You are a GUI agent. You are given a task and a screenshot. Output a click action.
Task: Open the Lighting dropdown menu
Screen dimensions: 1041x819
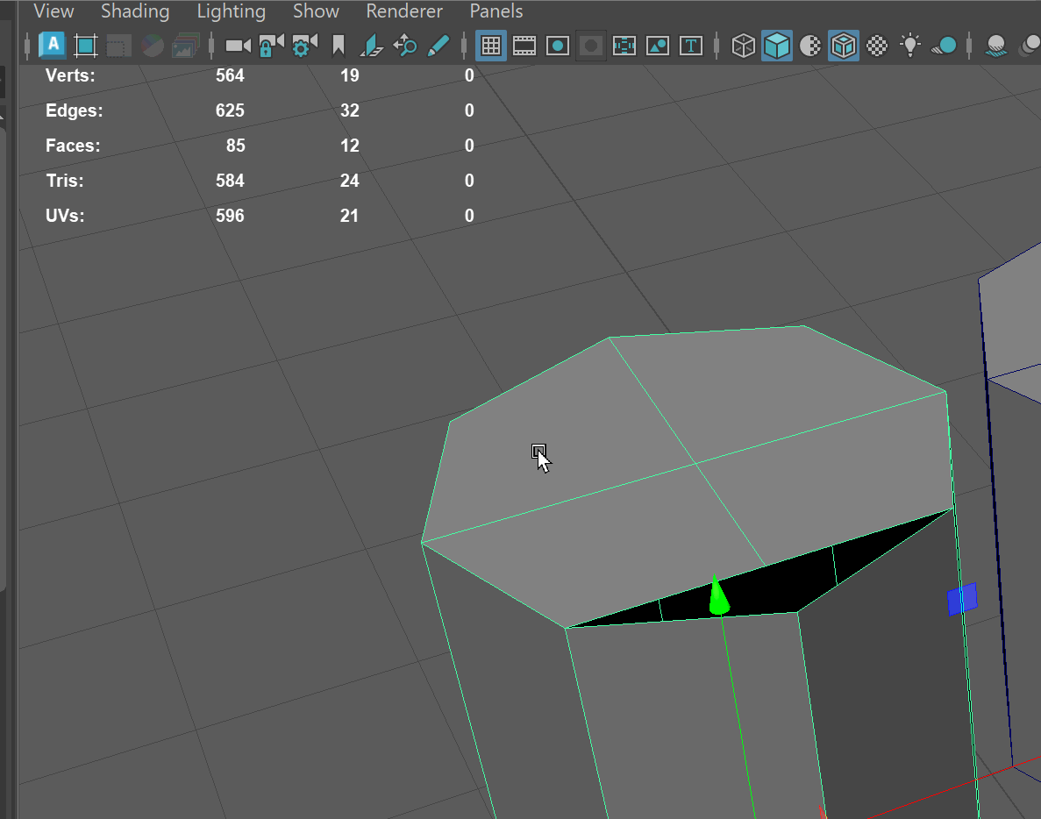pyautogui.click(x=231, y=11)
